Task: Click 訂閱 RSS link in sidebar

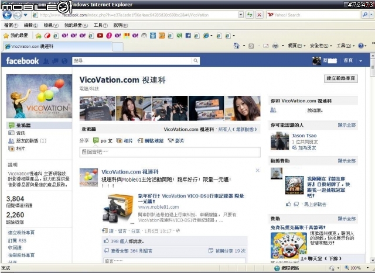Action: (17, 240)
